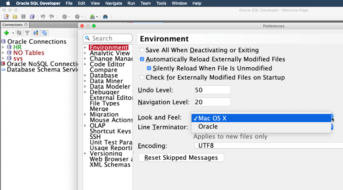This screenshot has height=190, width=343.
Task: Click the green plus New Connection icon
Action: click(6, 33)
